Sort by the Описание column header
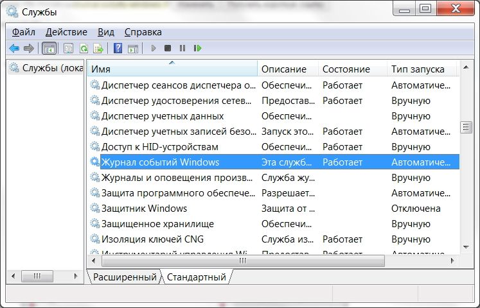The image size is (480, 308). pyautogui.click(x=288, y=69)
